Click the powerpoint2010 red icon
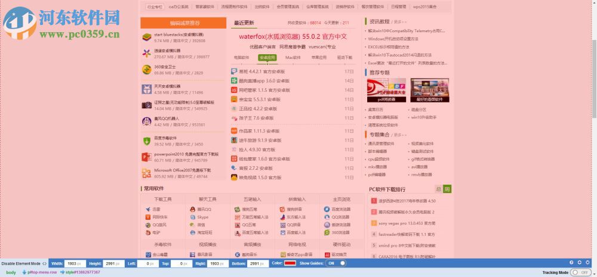 coord(147,157)
